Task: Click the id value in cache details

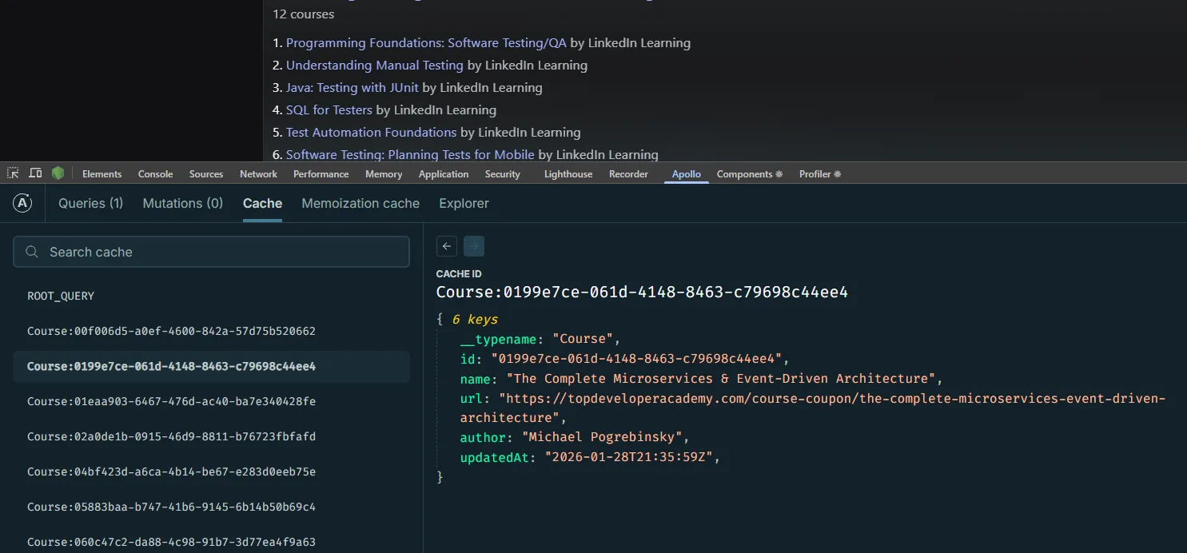Action: pos(637,359)
